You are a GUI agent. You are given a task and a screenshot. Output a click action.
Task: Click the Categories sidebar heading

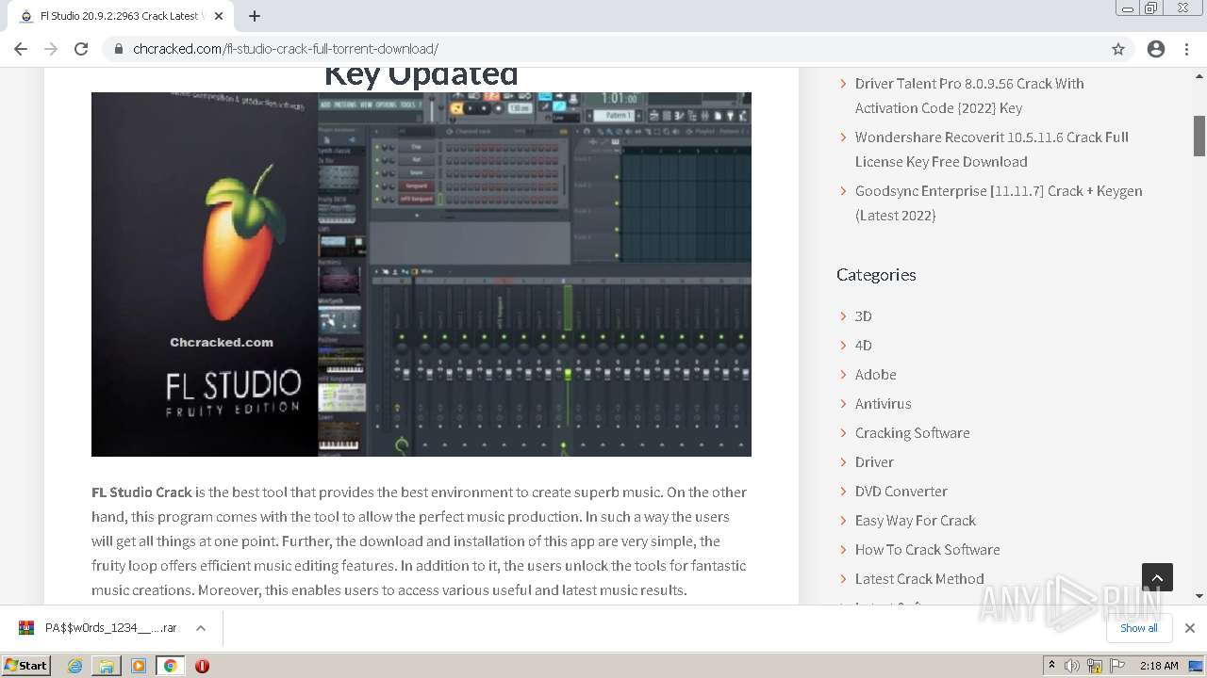click(x=876, y=274)
